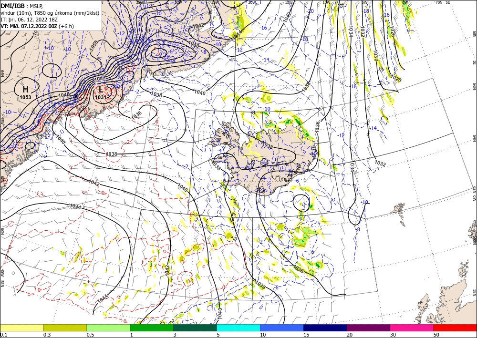Pick the blue 10–15 mm legend swatch
Image resolution: width=477 pixels, height=338 pixels.
282,328
